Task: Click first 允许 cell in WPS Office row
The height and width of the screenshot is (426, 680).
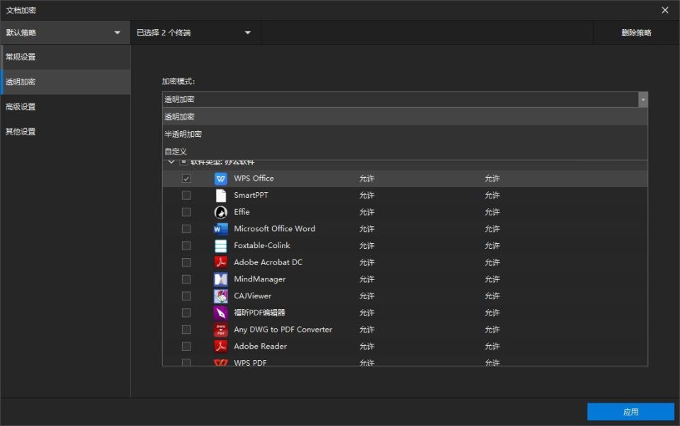Action: (x=367, y=179)
